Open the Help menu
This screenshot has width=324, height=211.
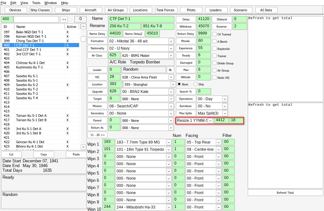[x=65, y=3]
